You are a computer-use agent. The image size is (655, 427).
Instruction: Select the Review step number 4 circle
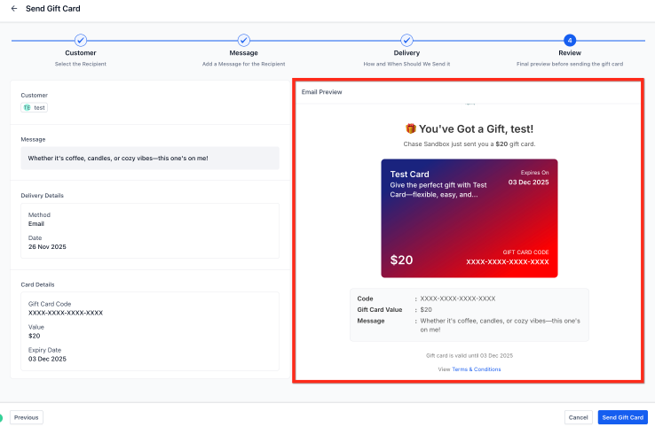(x=570, y=40)
